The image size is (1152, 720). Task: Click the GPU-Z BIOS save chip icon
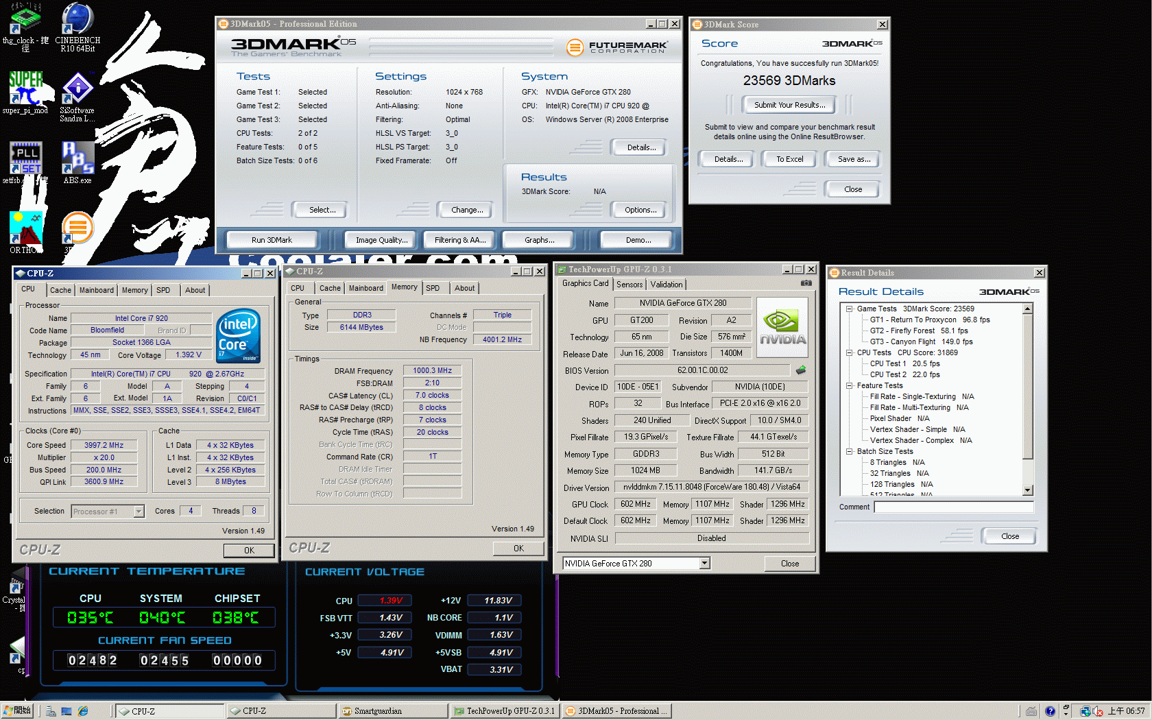[x=801, y=370]
